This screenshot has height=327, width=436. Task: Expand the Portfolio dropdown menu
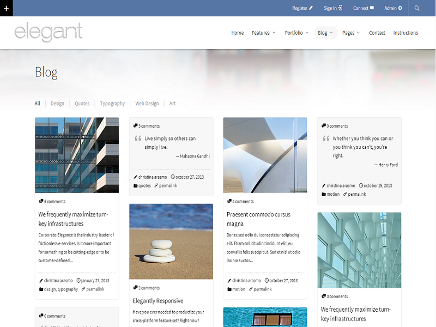coord(296,33)
